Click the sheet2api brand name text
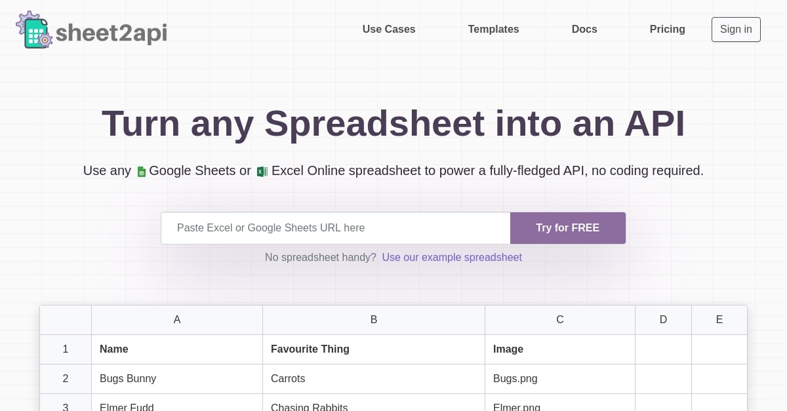This screenshot has width=787, height=411. 111,32
